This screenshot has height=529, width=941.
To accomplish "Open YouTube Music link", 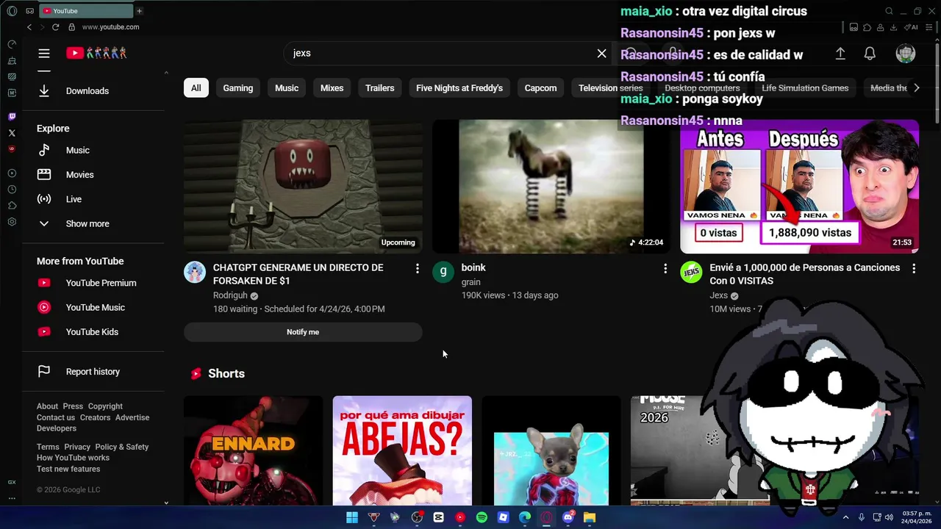I will 94,307.
